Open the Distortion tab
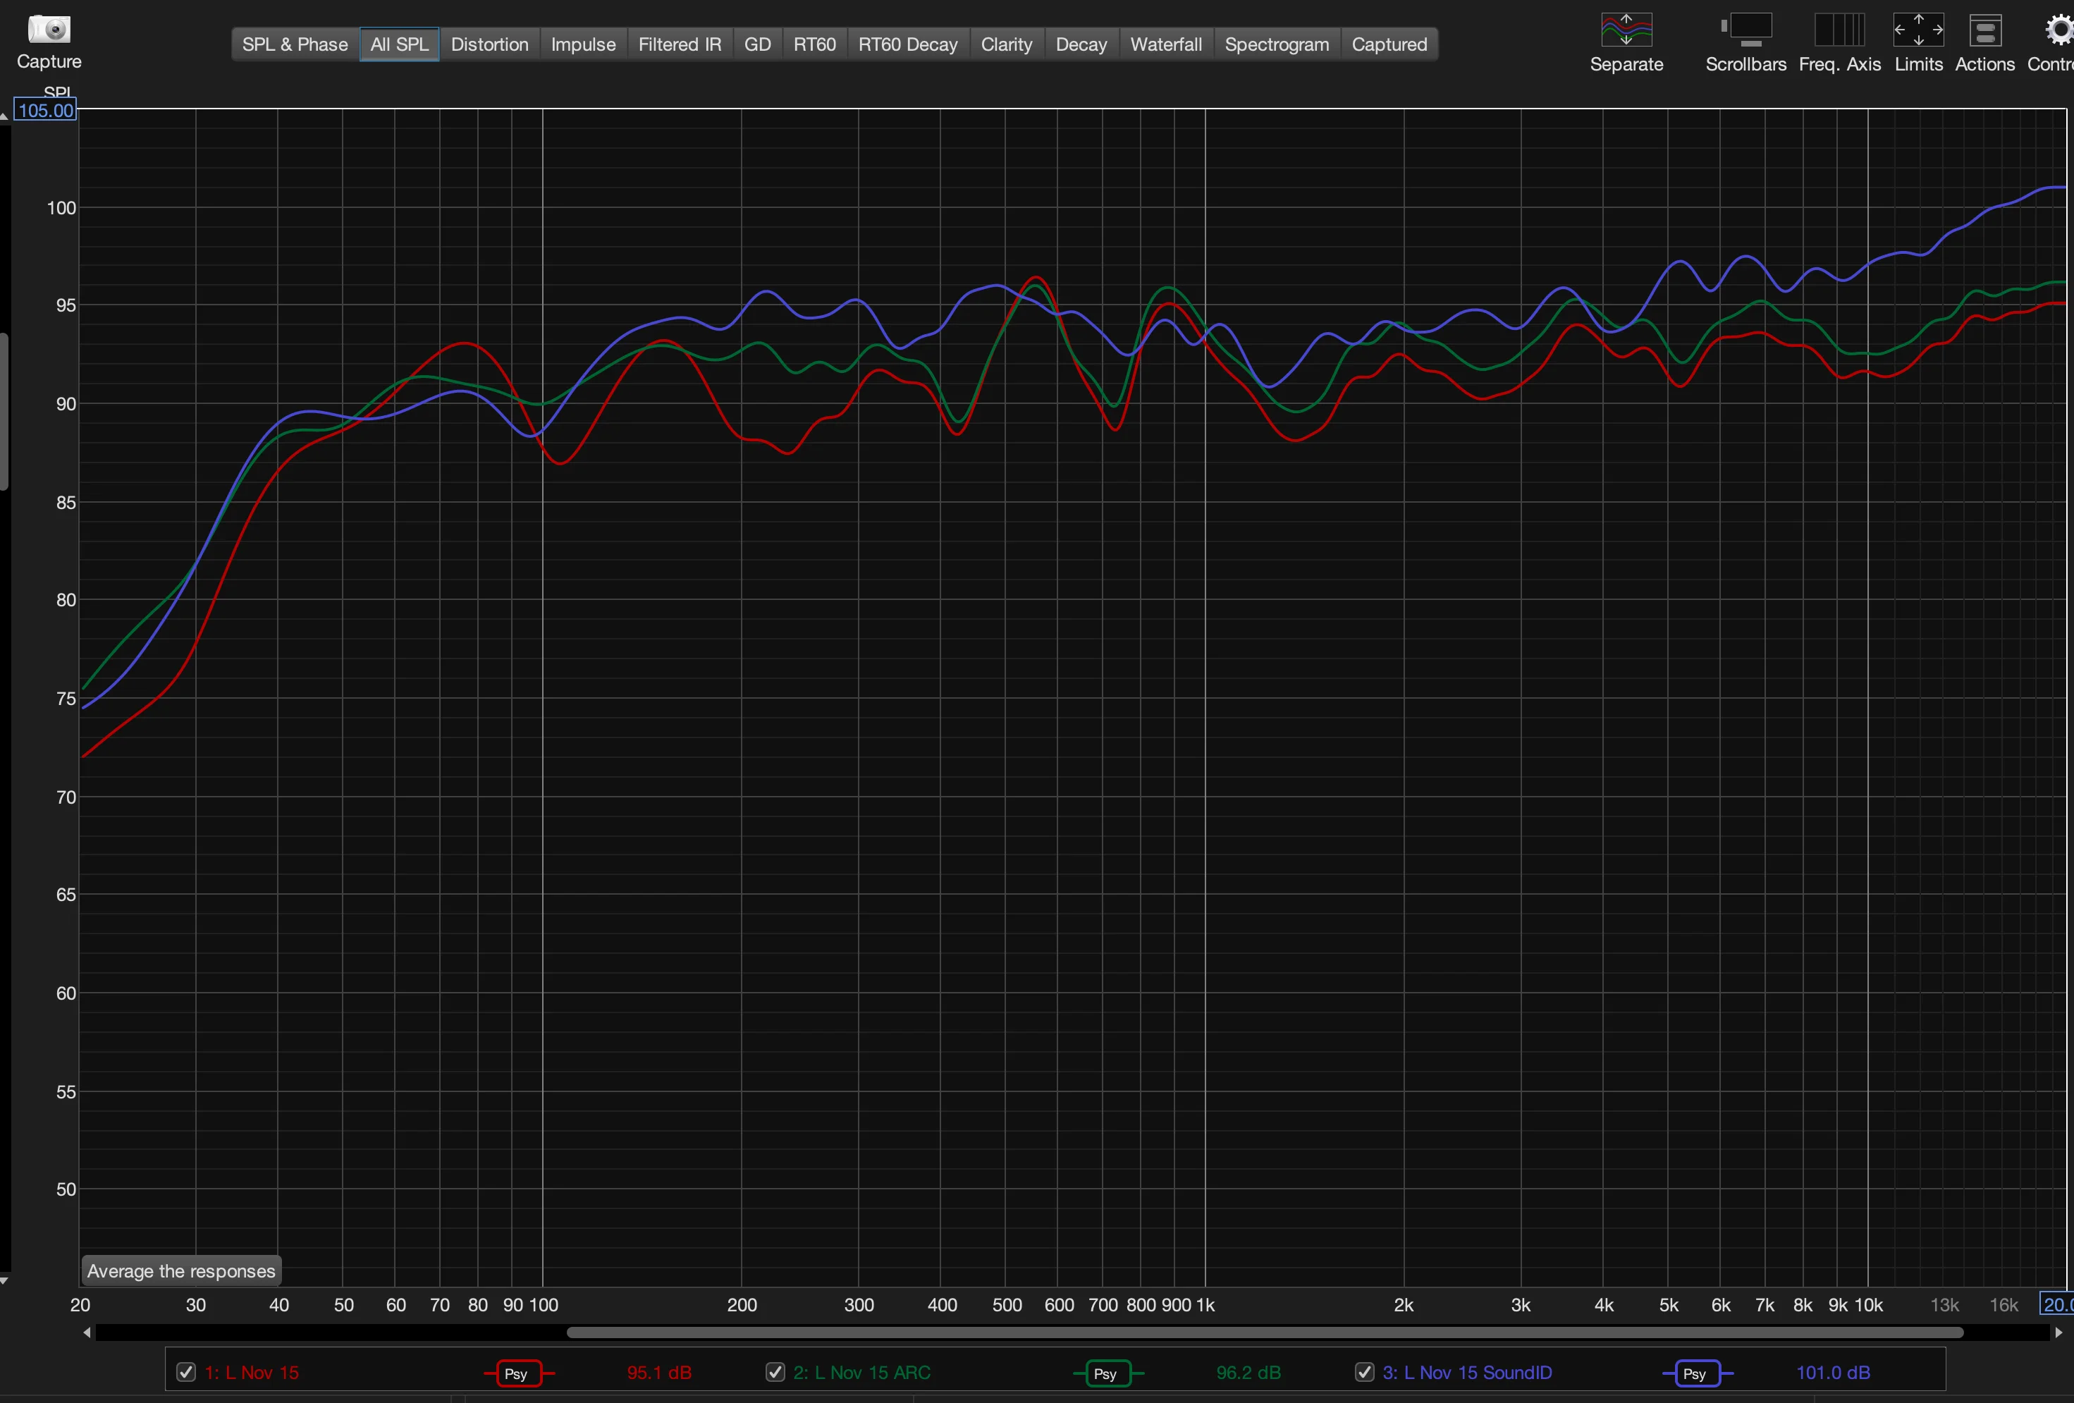 (489, 44)
